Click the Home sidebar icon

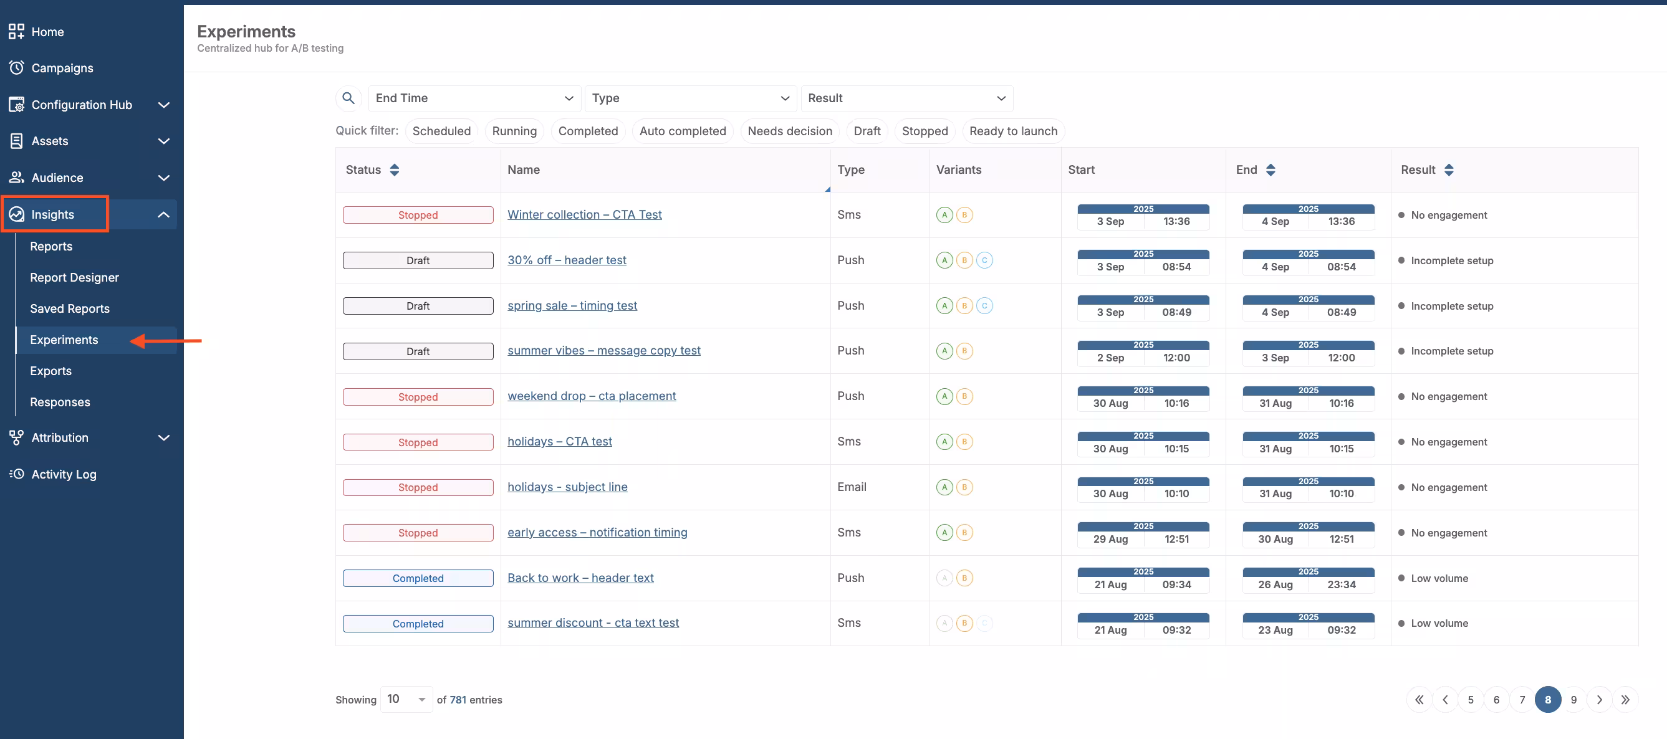[16, 32]
